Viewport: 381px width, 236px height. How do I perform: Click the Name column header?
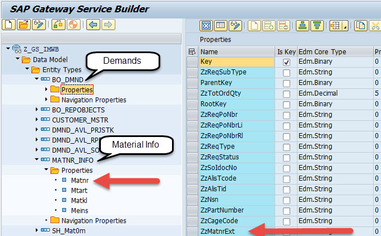click(237, 51)
